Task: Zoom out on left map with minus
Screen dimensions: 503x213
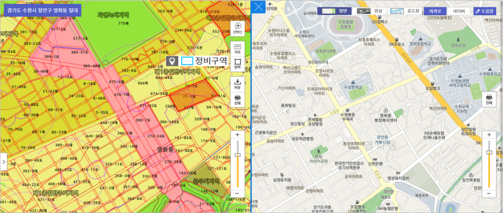Action: [238, 193]
